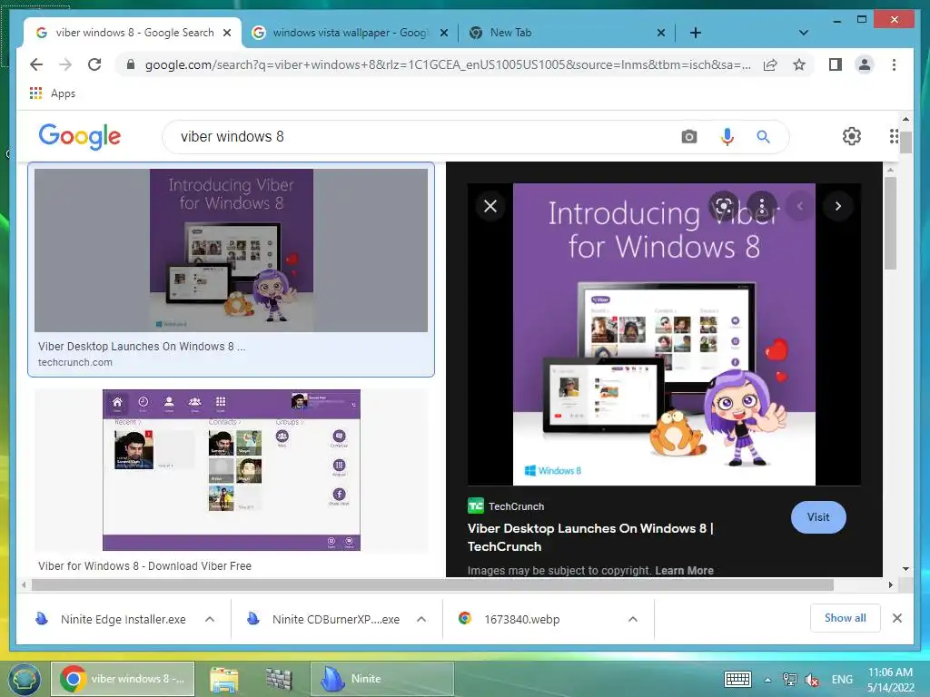Click the muted volume tray icon

(x=812, y=680)
